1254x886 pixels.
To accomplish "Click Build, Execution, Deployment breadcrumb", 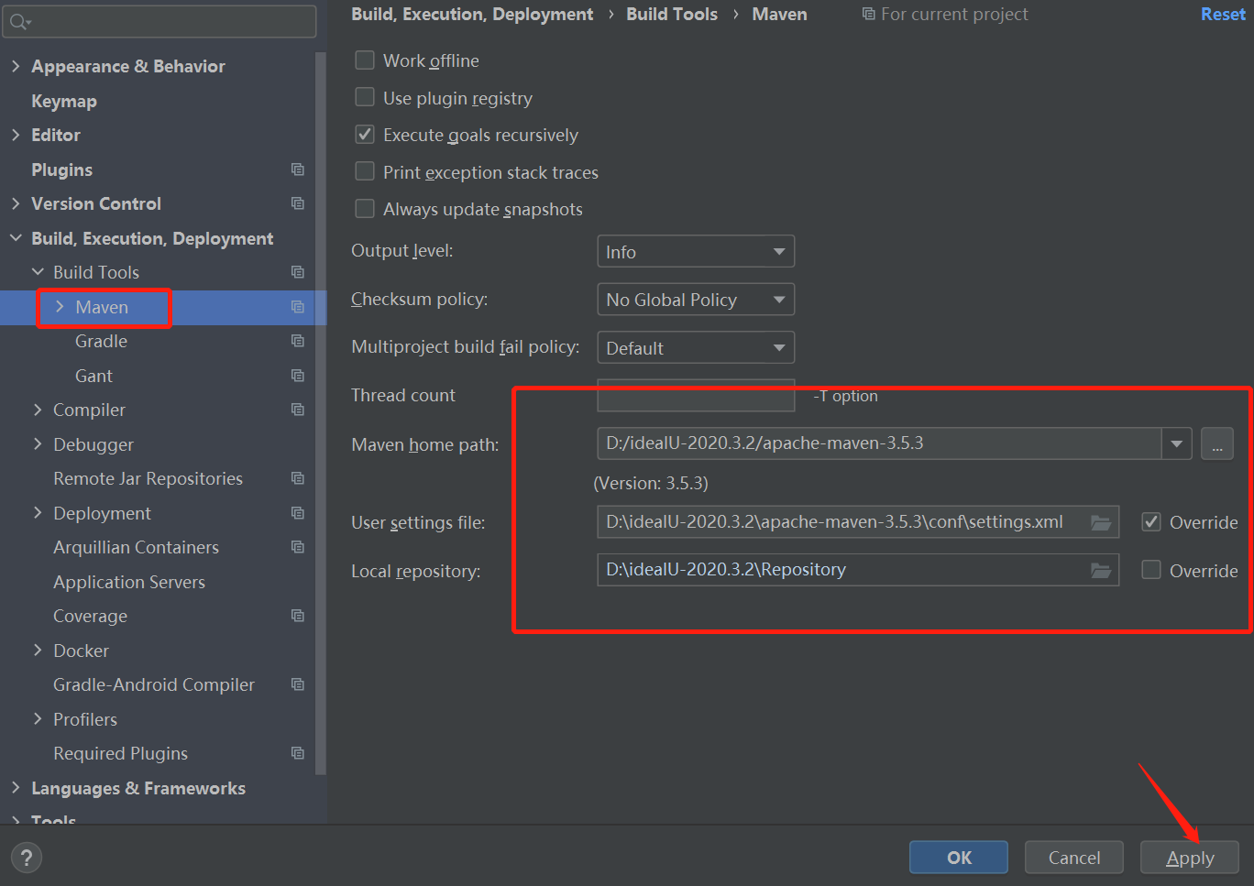I will tap(472, 14).
